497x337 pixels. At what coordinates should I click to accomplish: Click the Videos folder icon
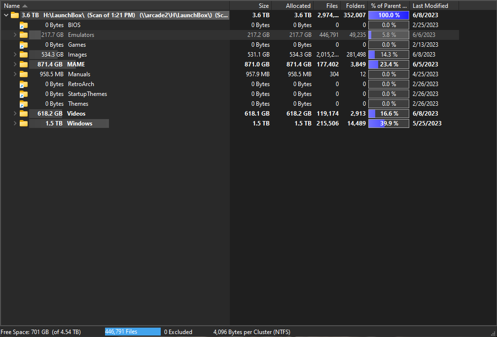24,114
